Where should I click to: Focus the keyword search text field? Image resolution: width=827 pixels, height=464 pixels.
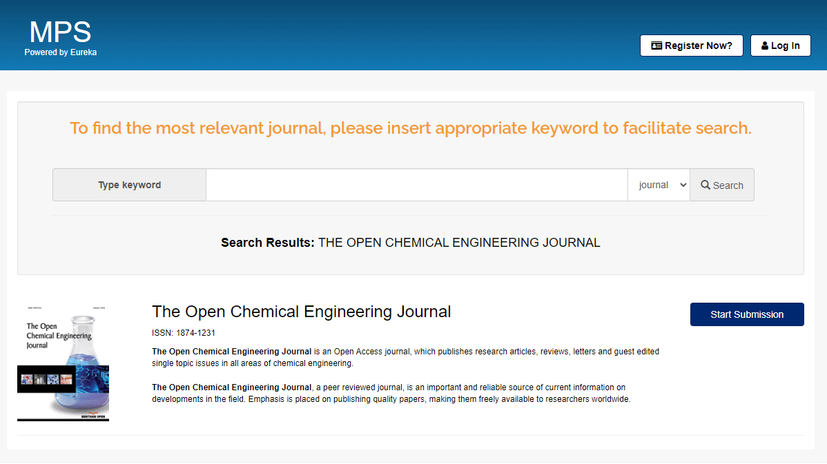[416, 185]
